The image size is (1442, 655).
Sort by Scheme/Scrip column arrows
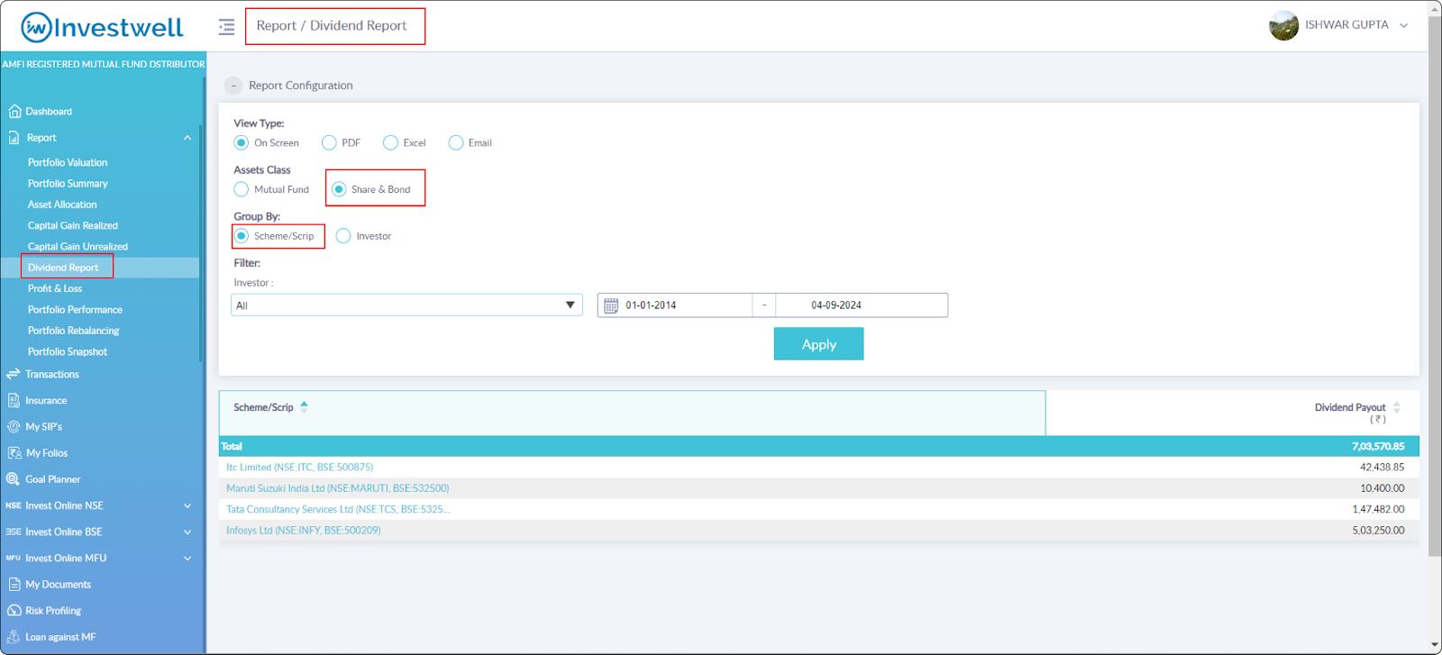[x=304, y=407]
